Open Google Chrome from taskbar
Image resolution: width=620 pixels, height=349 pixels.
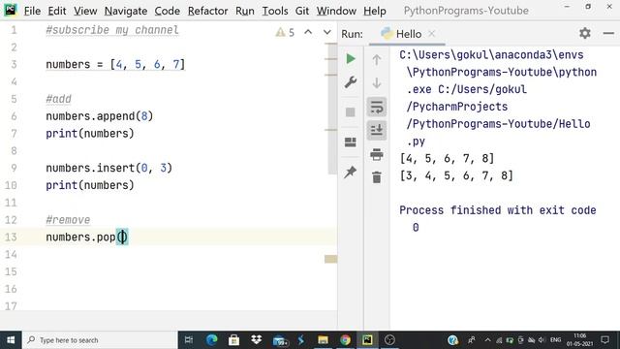coord(345,340)
